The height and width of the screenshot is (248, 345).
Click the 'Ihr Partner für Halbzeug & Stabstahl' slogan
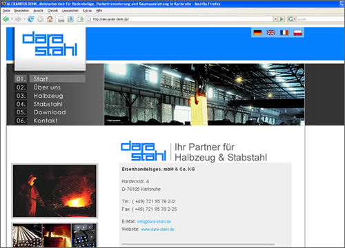click(x=221, y=152)
